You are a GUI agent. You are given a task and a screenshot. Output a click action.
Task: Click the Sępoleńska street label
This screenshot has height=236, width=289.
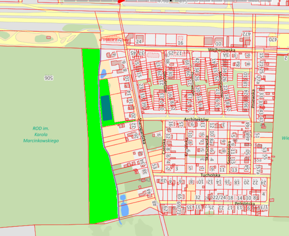pyautogui.click(x=229, y=153)
